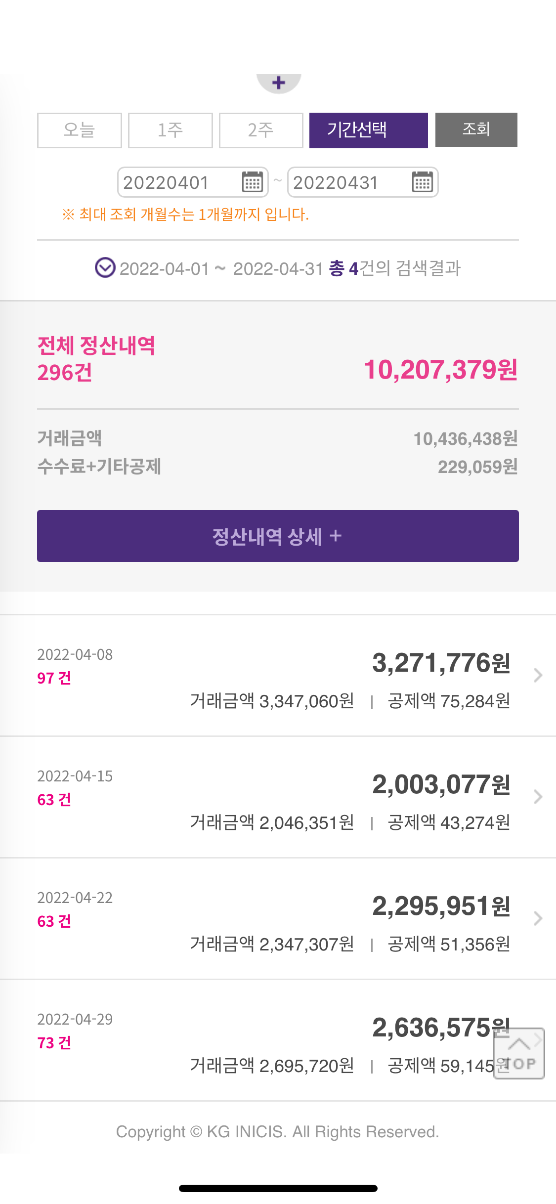556x1204 pixels.
Task: Edit the start date field 20220401
Action: pyautogui.click(x=178, y=182)
